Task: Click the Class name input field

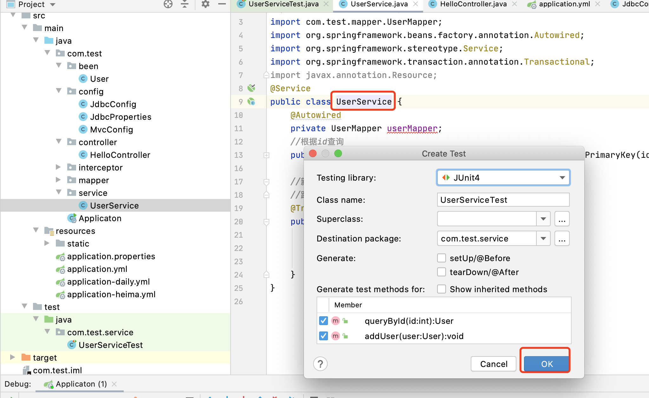Action: [x=503, y=200]
